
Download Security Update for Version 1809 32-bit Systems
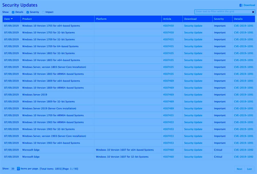tap(193, 101)
